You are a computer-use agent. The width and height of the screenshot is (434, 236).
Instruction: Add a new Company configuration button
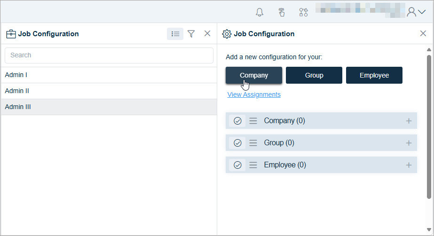pos(254,75)
